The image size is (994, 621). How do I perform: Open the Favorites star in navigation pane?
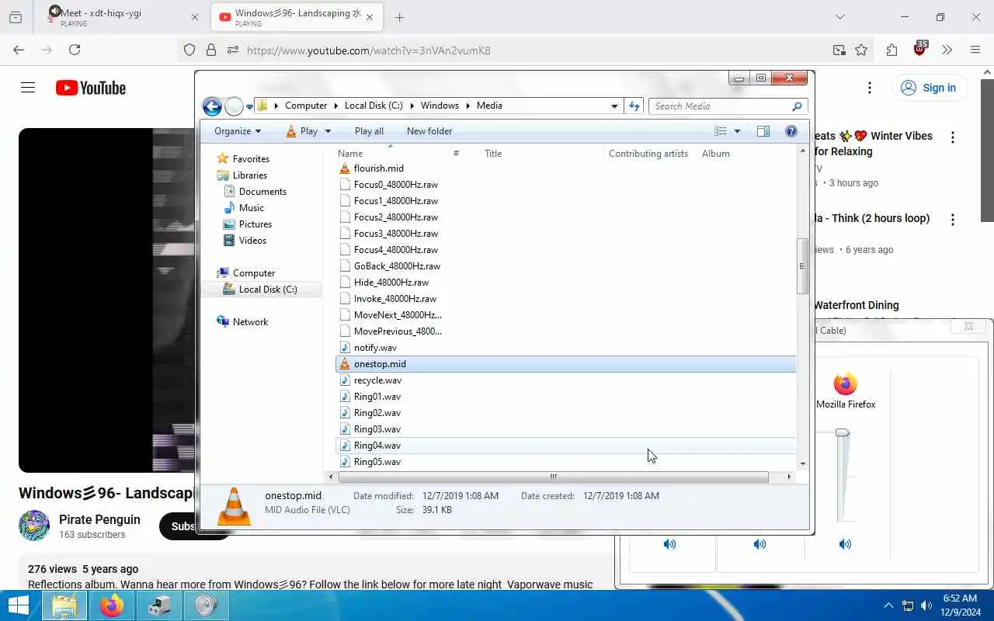click(x=223, y=158)
